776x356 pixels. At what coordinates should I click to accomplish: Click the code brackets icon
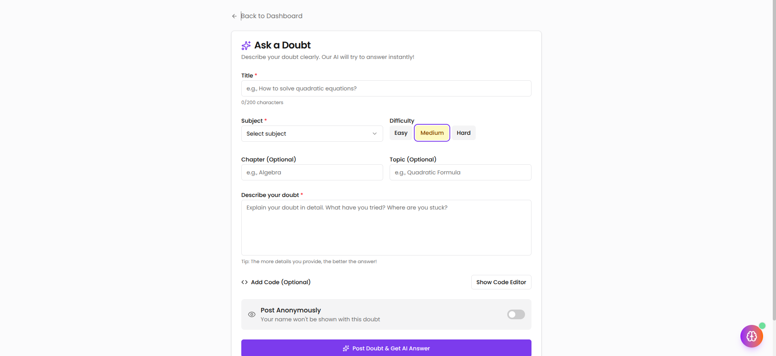coord(245,282)
